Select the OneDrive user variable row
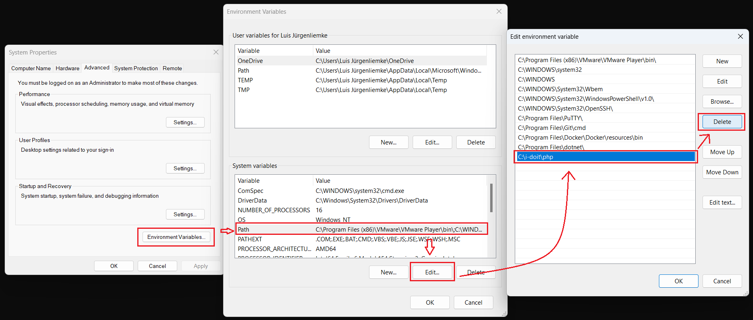753x320 pixels. [361, 61]
